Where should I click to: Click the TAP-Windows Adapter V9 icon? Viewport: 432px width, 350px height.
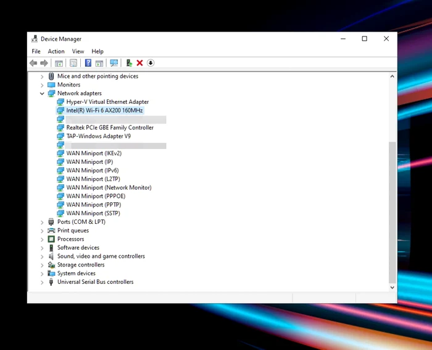[60, 136]
